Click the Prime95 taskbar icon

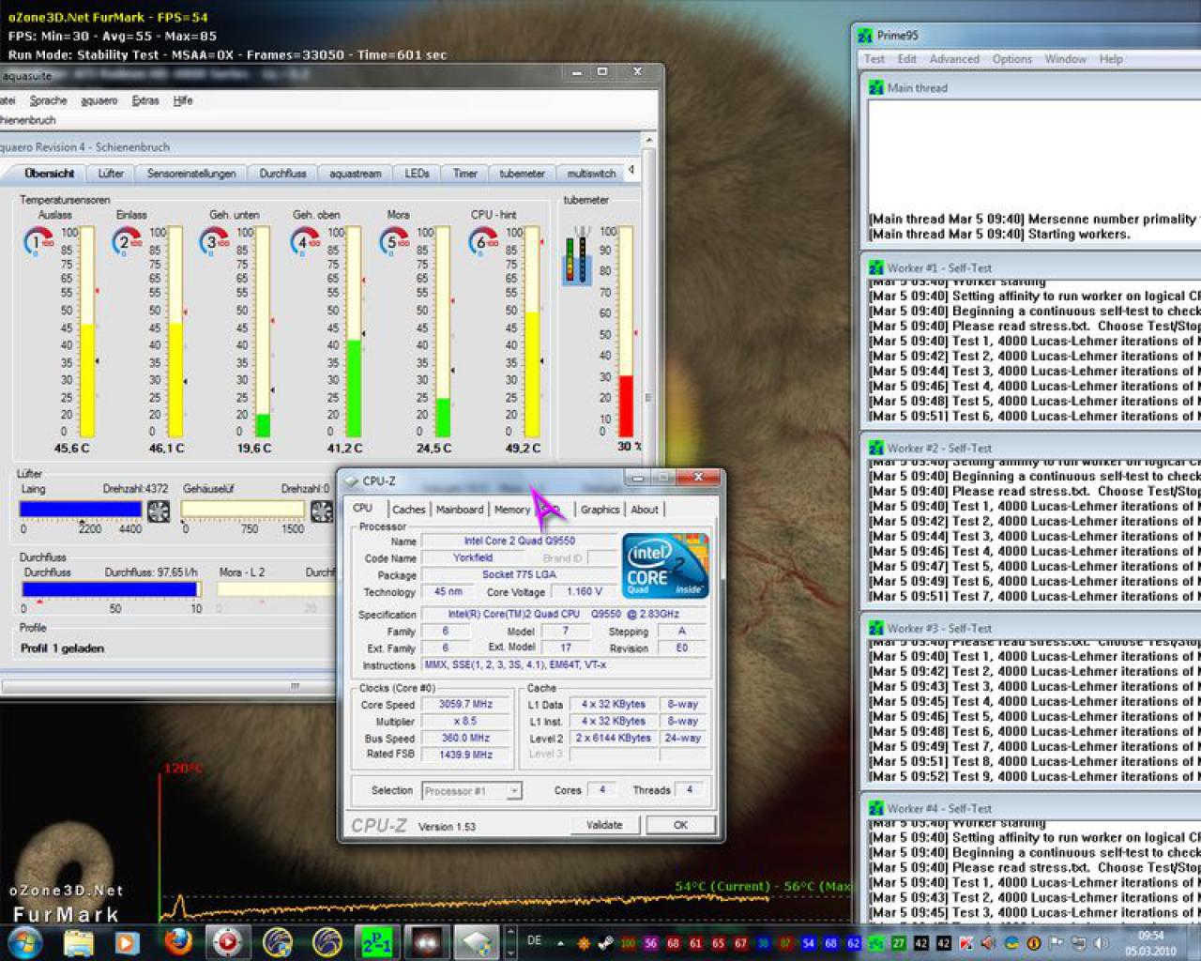click(376, 941)
